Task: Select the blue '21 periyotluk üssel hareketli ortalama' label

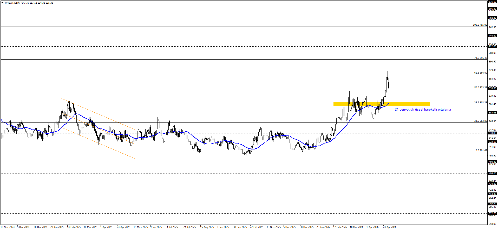Action: [423, 110]
